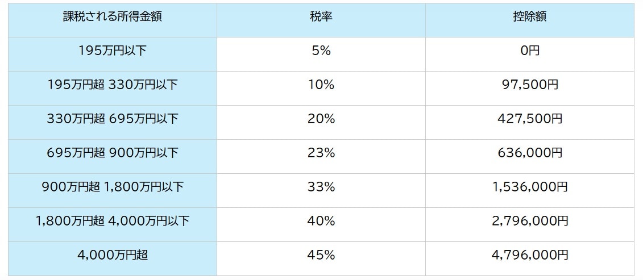Click the 控除額 column header

pos(529,17)
